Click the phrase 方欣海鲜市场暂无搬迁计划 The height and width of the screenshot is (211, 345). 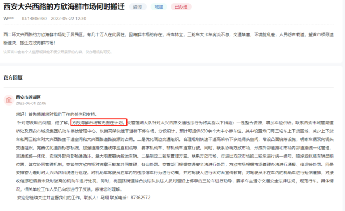coord(99,123)
